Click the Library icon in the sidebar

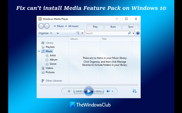[43, 43]
